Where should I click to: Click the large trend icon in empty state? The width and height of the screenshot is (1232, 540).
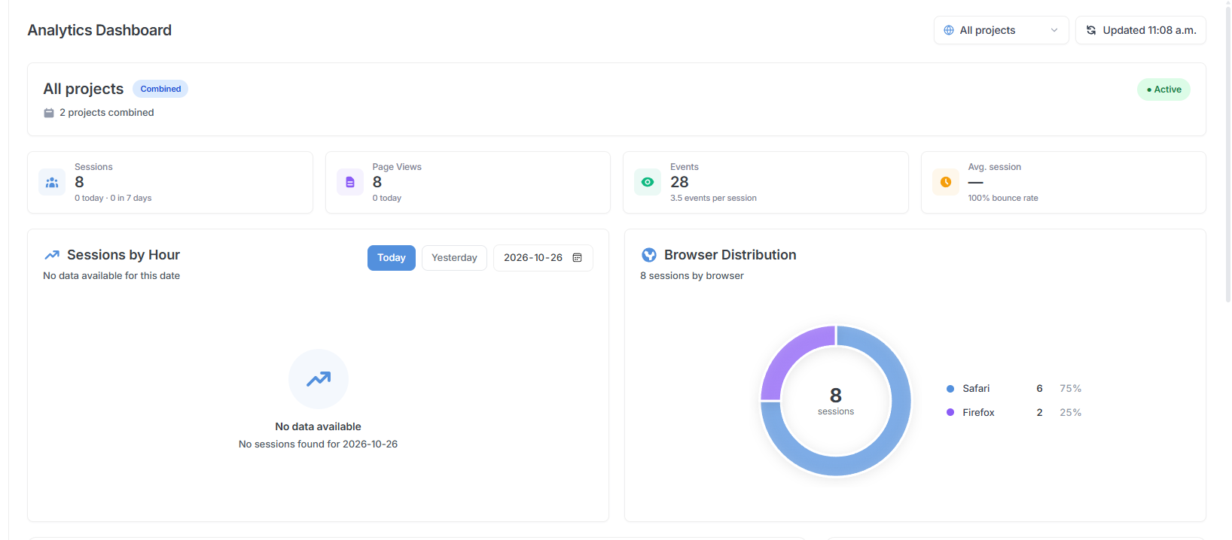(x=319, y=379)
